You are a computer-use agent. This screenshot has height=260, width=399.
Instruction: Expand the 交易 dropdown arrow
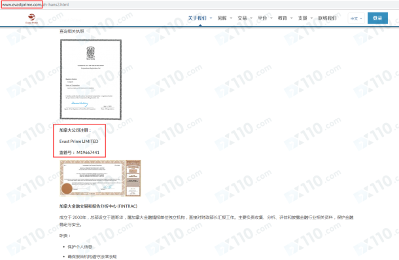(x=251, y=18)
